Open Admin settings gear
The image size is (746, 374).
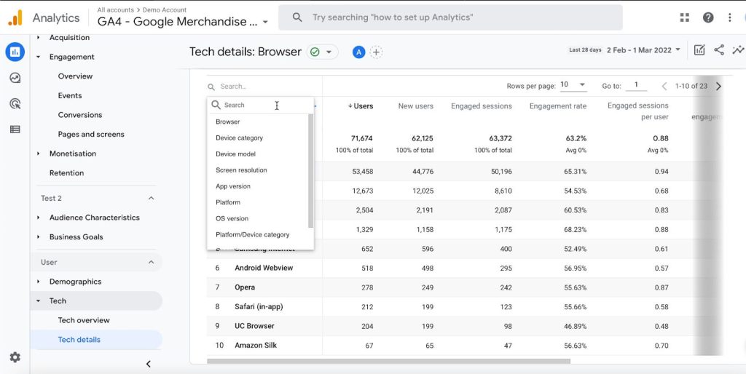pyautogui.click(x=15, y=357)
